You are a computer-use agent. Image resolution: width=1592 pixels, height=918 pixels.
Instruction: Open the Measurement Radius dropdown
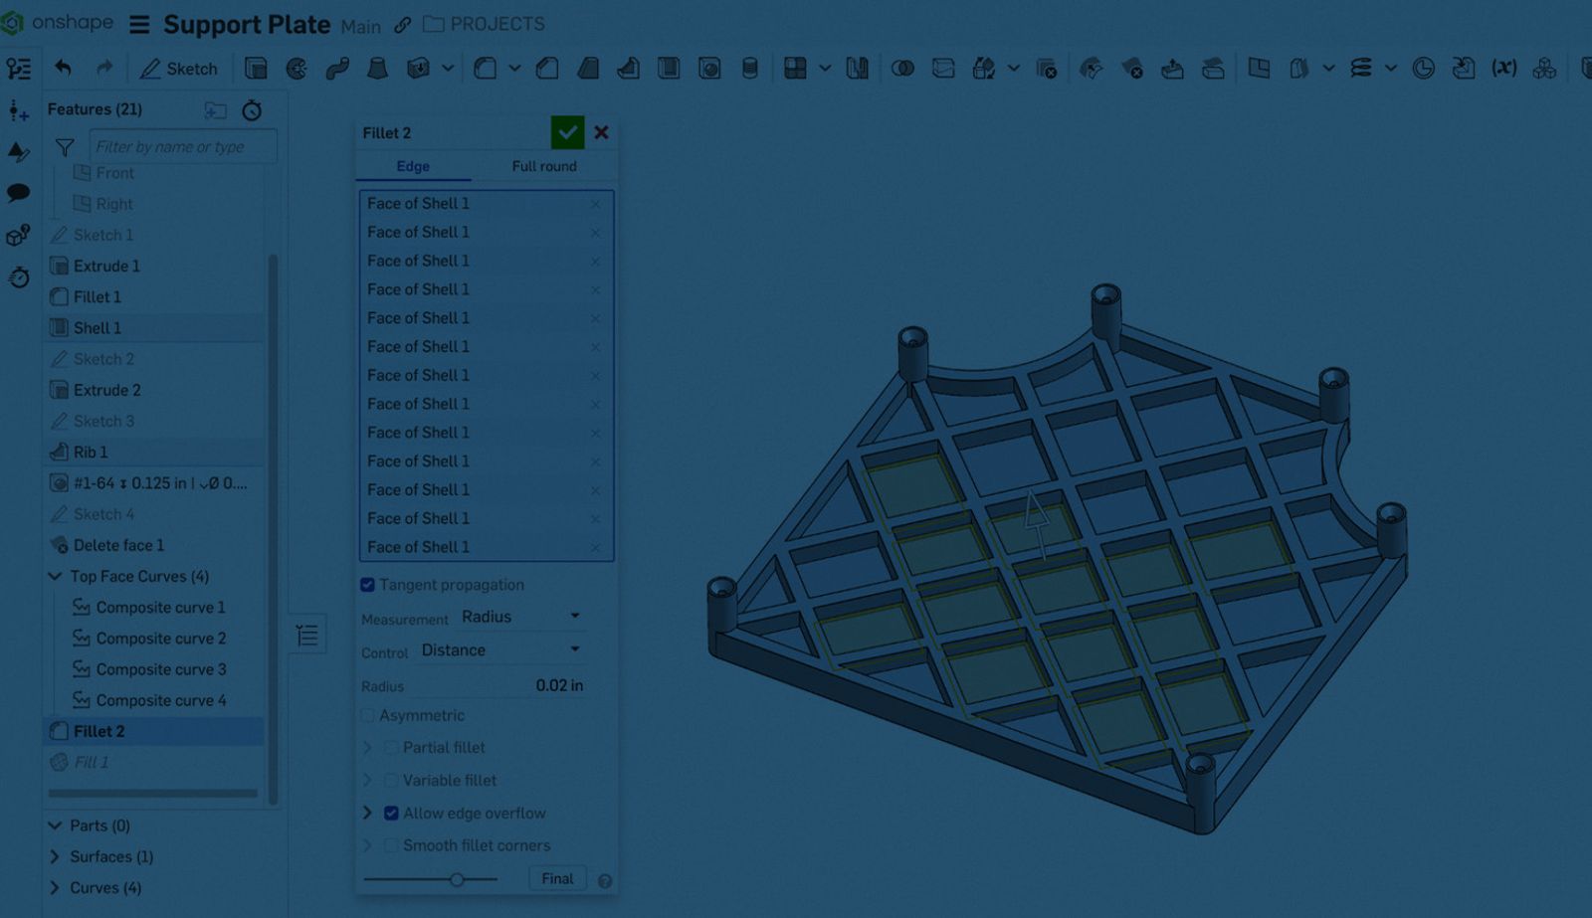(x=520, y=617)
